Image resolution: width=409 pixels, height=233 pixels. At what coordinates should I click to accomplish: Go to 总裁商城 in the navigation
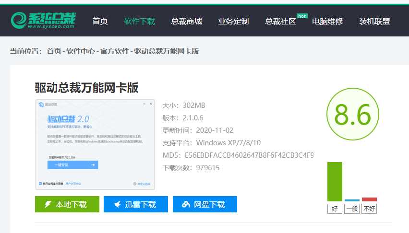click(186, 21)
